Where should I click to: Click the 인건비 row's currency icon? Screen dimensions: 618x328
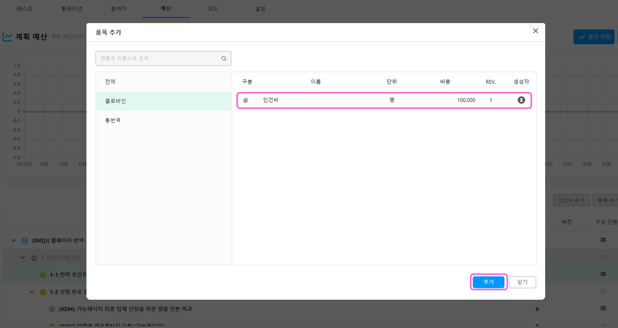[x=246, y=100]
